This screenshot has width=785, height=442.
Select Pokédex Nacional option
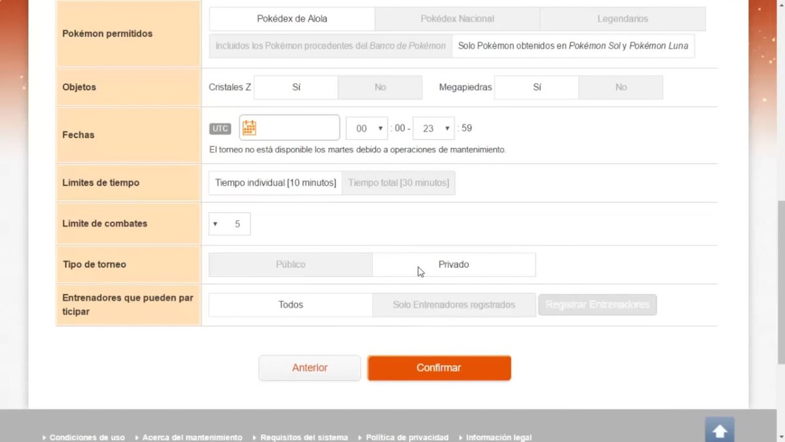click(x=457, y=19)
